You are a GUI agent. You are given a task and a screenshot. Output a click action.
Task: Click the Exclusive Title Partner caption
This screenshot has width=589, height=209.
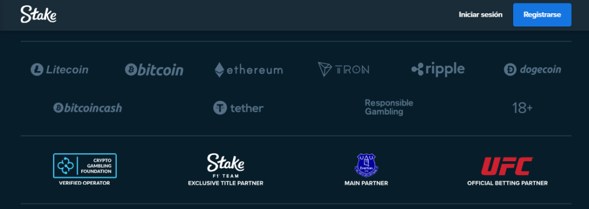click(225, 183)
